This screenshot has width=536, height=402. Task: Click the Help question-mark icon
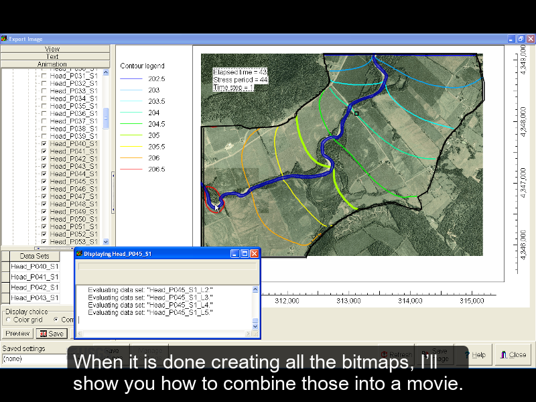click(x=467, y=354)
